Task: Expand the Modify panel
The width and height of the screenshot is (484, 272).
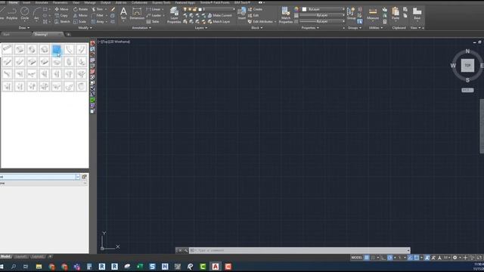Action: 85,28
